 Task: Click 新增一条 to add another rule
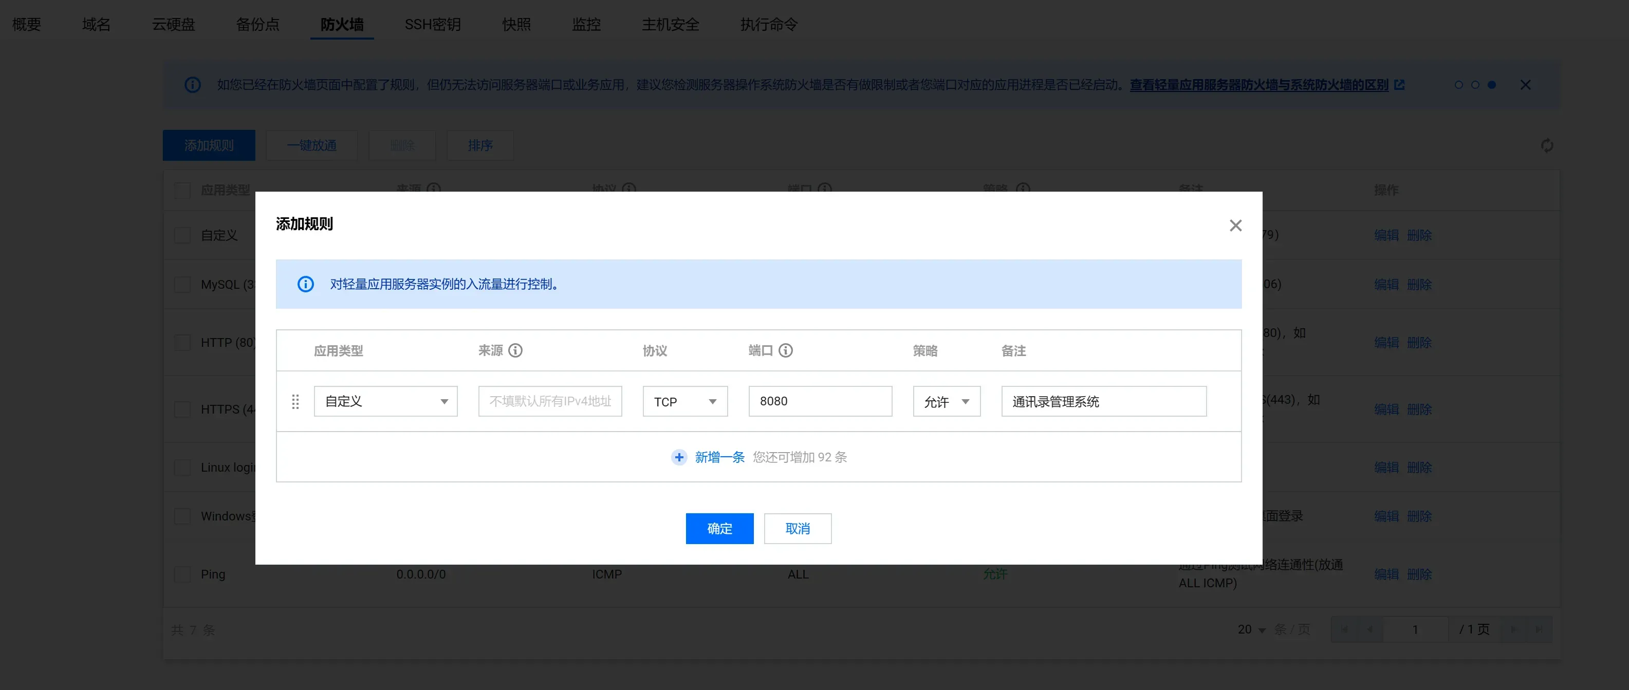pyautogui.click(x=719, y=457)
